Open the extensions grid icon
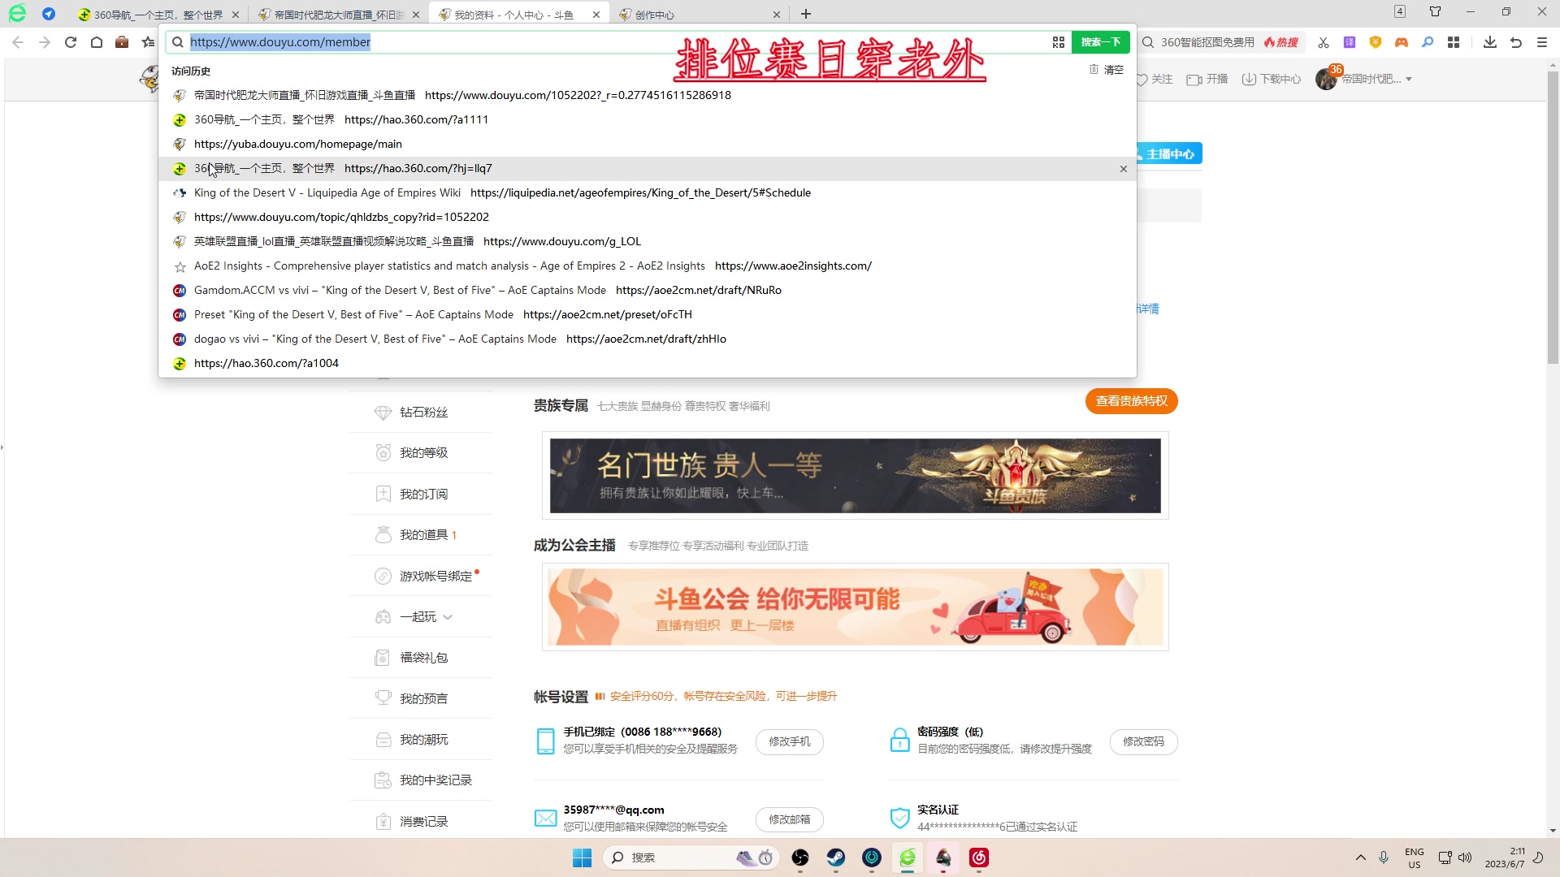This screenshot has width=1560, height=877. [1454, 42]
